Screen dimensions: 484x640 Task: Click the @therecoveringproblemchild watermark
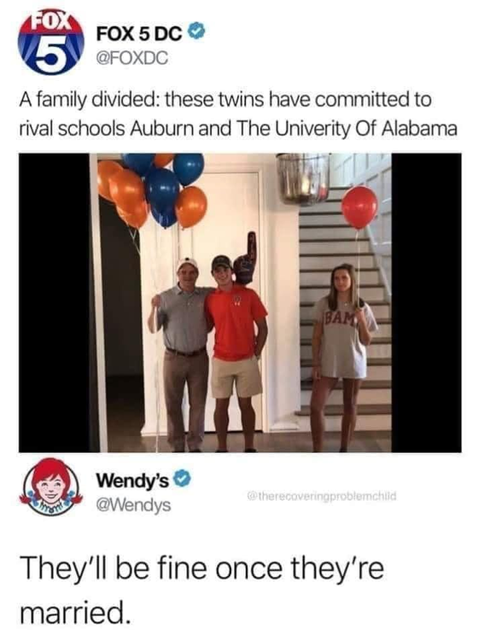[322, 497]
